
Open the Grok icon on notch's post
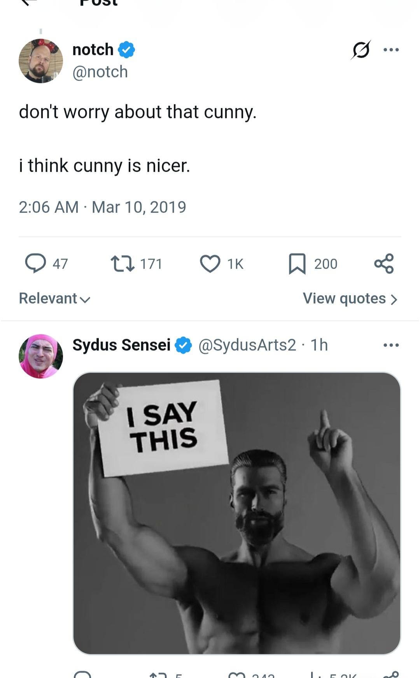(x=361, y=50)
